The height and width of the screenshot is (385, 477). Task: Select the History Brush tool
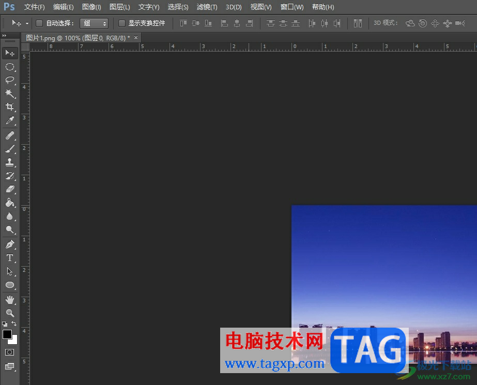click(10, 176)
